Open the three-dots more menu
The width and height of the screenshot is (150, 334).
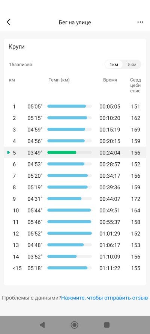[140, 22]
